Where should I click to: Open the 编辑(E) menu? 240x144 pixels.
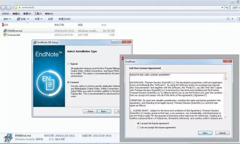16,14
